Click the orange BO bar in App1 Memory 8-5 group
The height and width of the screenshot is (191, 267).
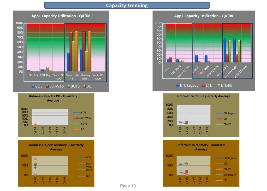tap(76, 51)
